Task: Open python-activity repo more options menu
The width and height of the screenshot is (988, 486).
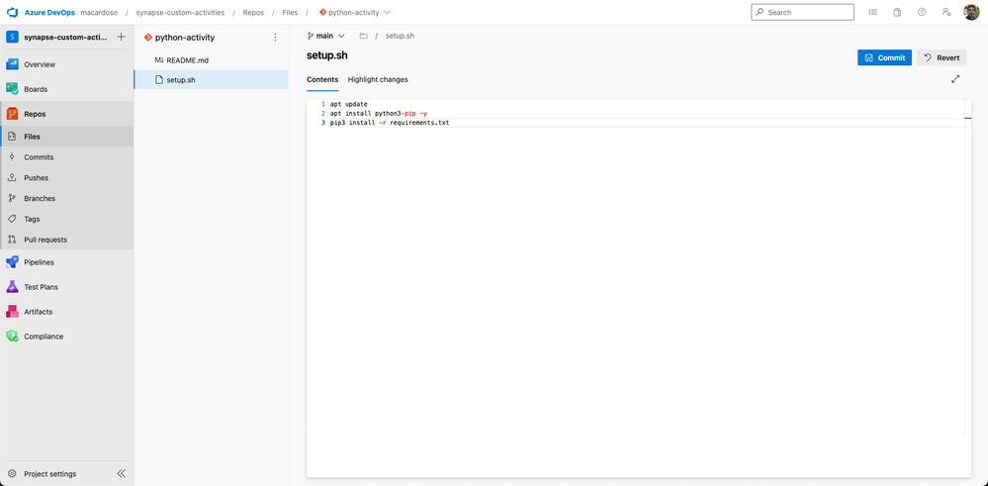Action: (x=275, y=38)
